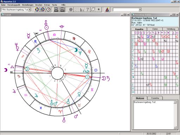
Task: Click the name 'Bachmann Ingeborg, Tod' in data panel
Action: point(144,18)
